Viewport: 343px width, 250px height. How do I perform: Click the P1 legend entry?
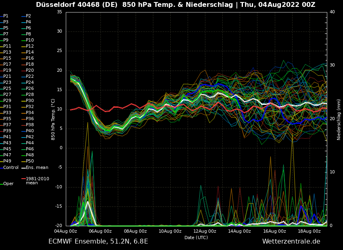6,16
